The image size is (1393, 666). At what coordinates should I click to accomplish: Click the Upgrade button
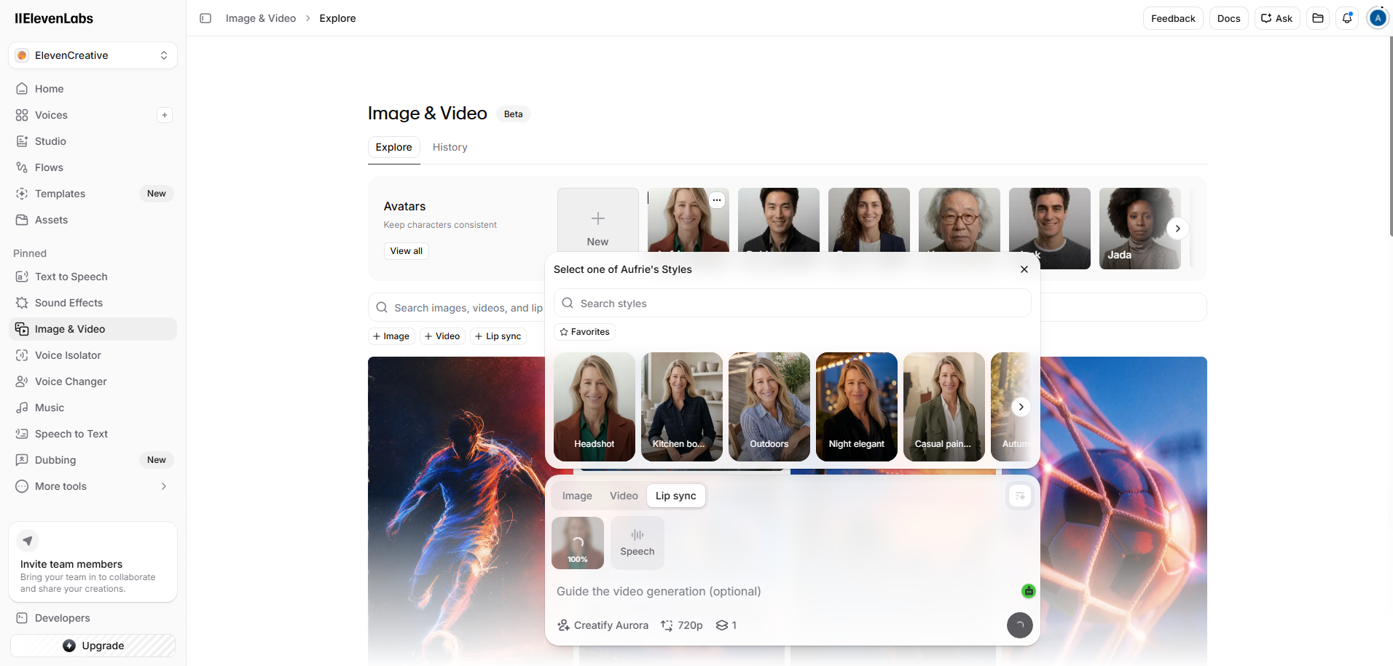click(93, 646)
